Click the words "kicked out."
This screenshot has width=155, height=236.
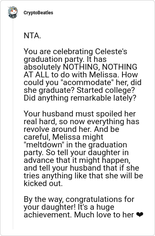(43, 183)
